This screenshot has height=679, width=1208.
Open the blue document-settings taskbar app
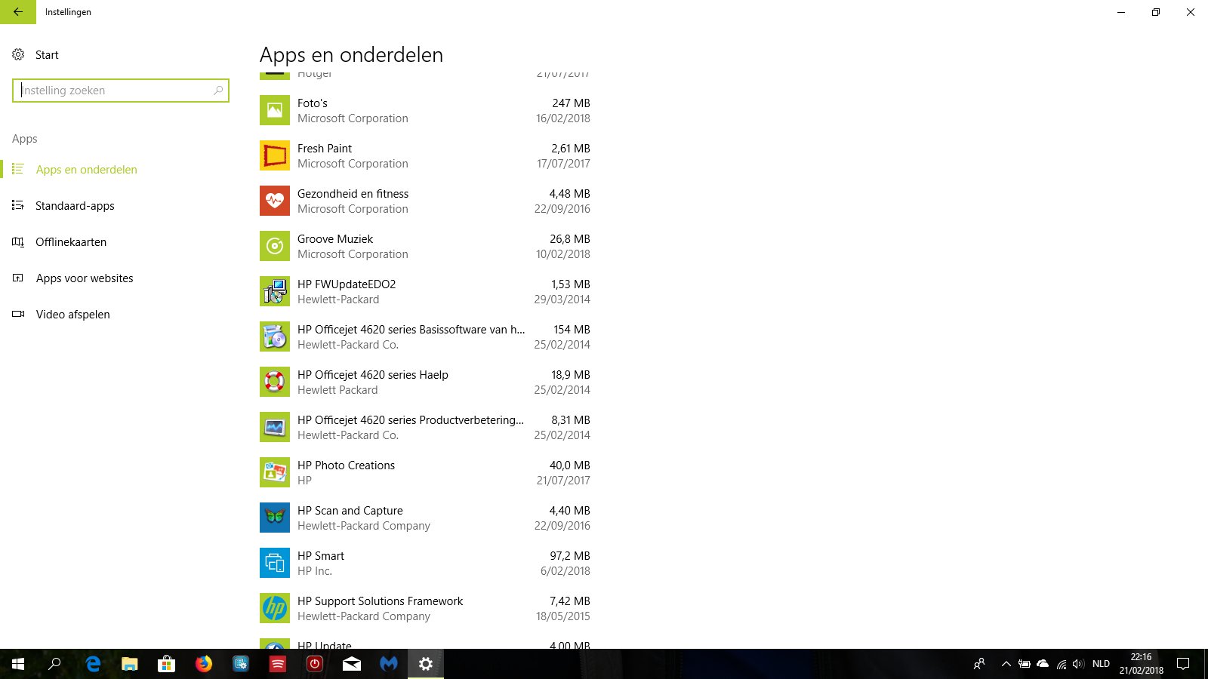(x=241, y=664)
